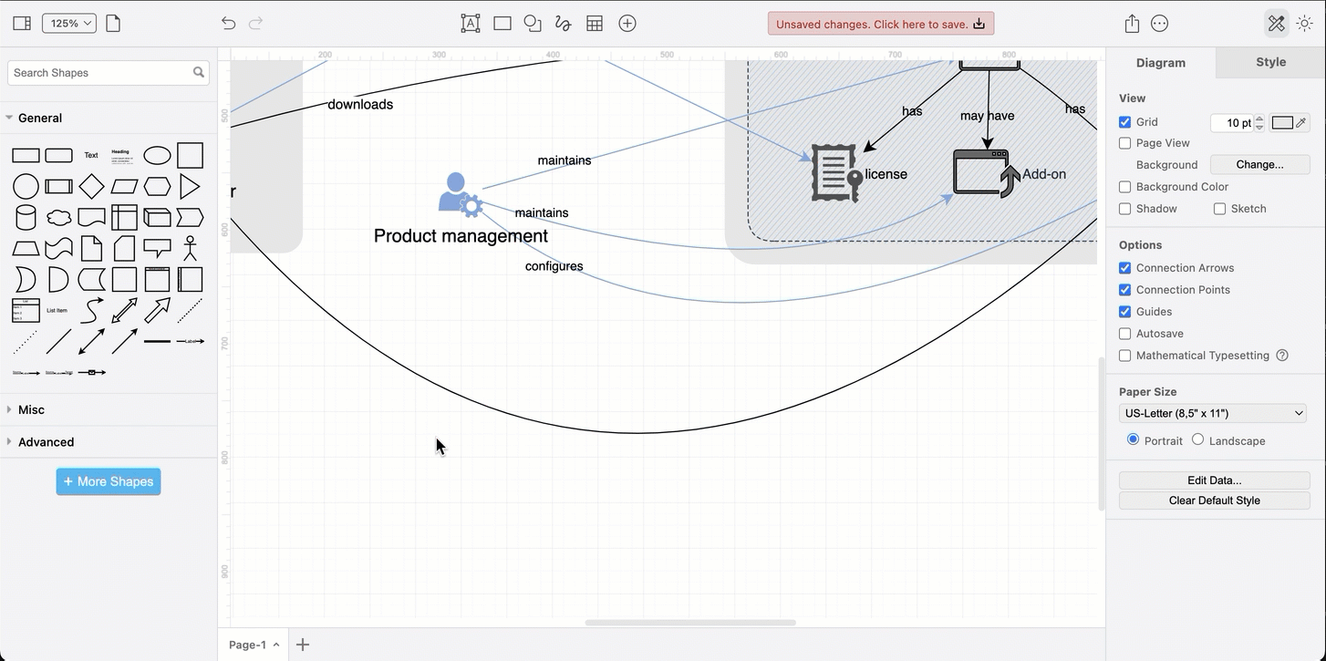Toggle Page View on
This screenshot has height=661, width=1326.
(1124, 143)
